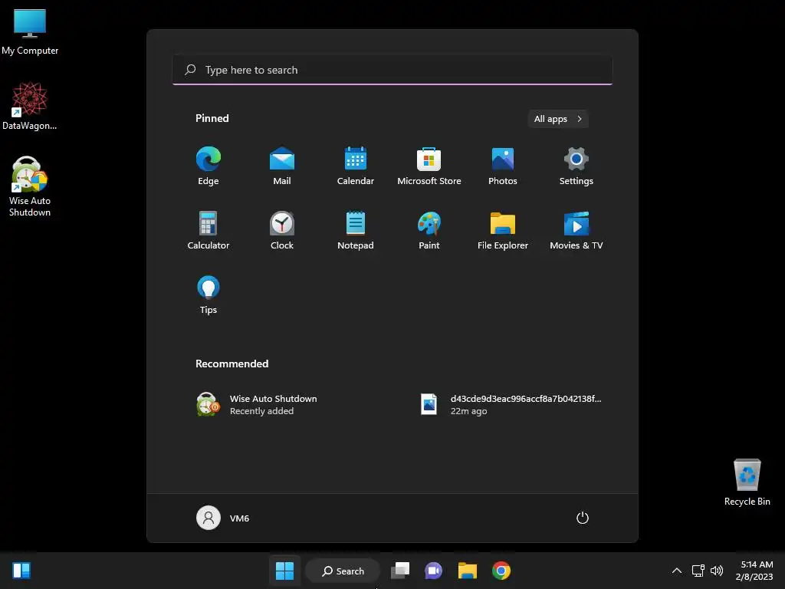Open Settings gear in pinned apps
Image resolution: width=785 pixels, height=589 pixels.
click(576, 166)
